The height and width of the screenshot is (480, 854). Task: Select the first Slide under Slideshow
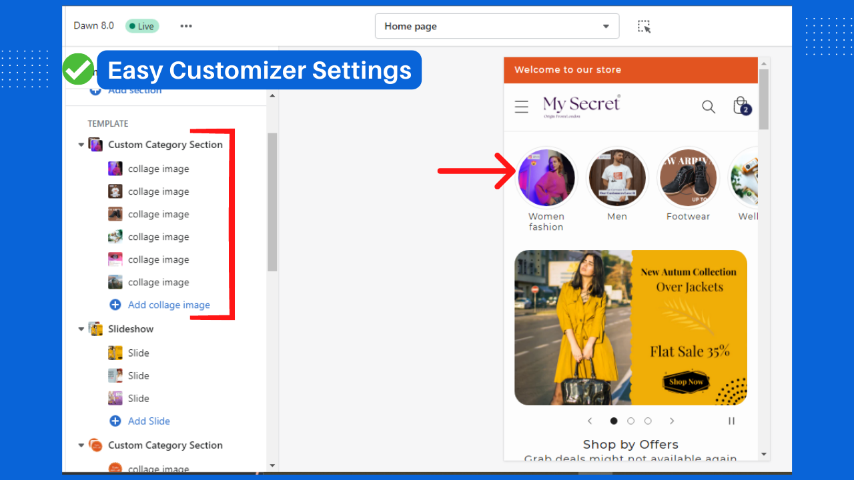coord(139,353)
